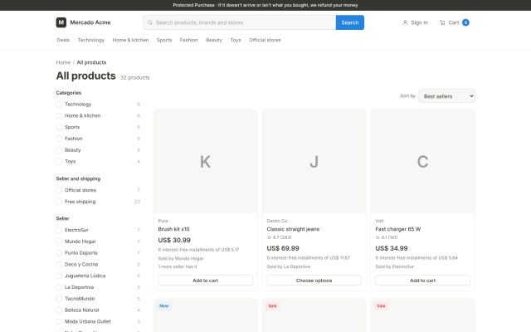This screenshot has width=531, height=332.
Task: Click the US$ 69.99 price
Action: coord(283,248)
